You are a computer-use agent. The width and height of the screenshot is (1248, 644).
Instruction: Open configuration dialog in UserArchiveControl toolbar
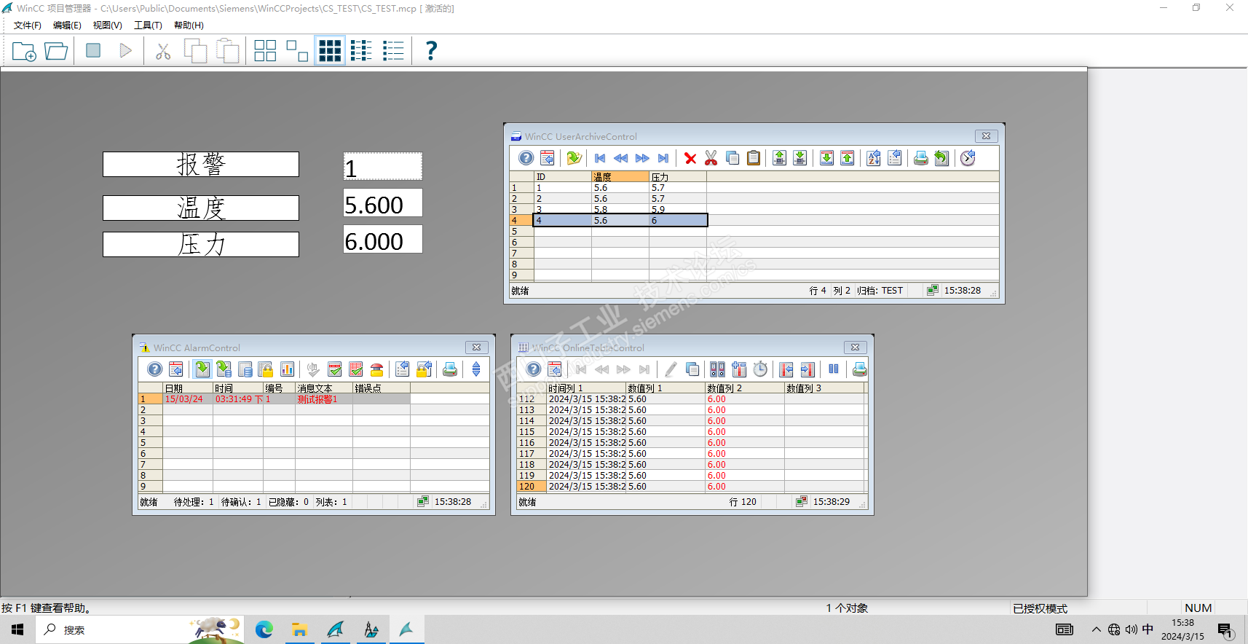tap(547, 158)
